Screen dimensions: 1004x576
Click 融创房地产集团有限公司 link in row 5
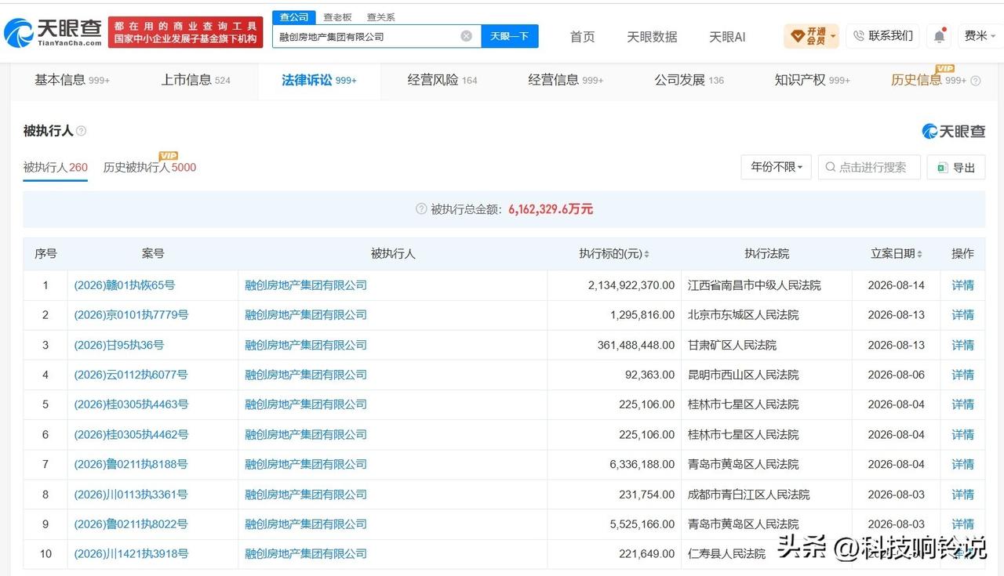(306, 404)
